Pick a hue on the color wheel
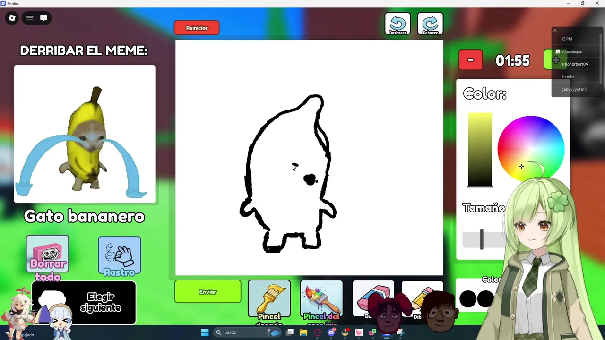 [x=530, y=149]
